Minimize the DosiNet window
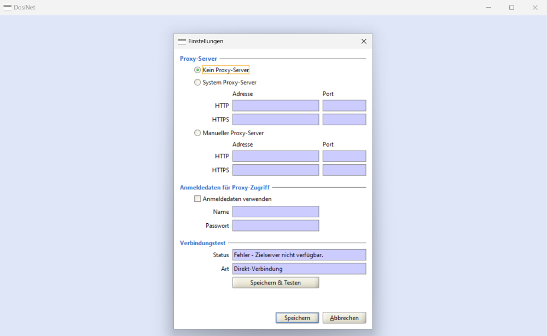This screenshot has height=336, width=547. (488, 8)
